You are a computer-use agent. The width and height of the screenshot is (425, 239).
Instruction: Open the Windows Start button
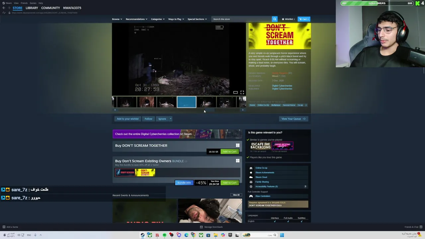pyautogui.click(x=282, y=235)
